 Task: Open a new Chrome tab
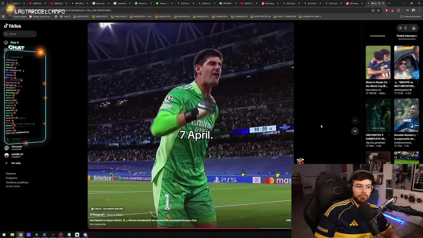(389, 3)
